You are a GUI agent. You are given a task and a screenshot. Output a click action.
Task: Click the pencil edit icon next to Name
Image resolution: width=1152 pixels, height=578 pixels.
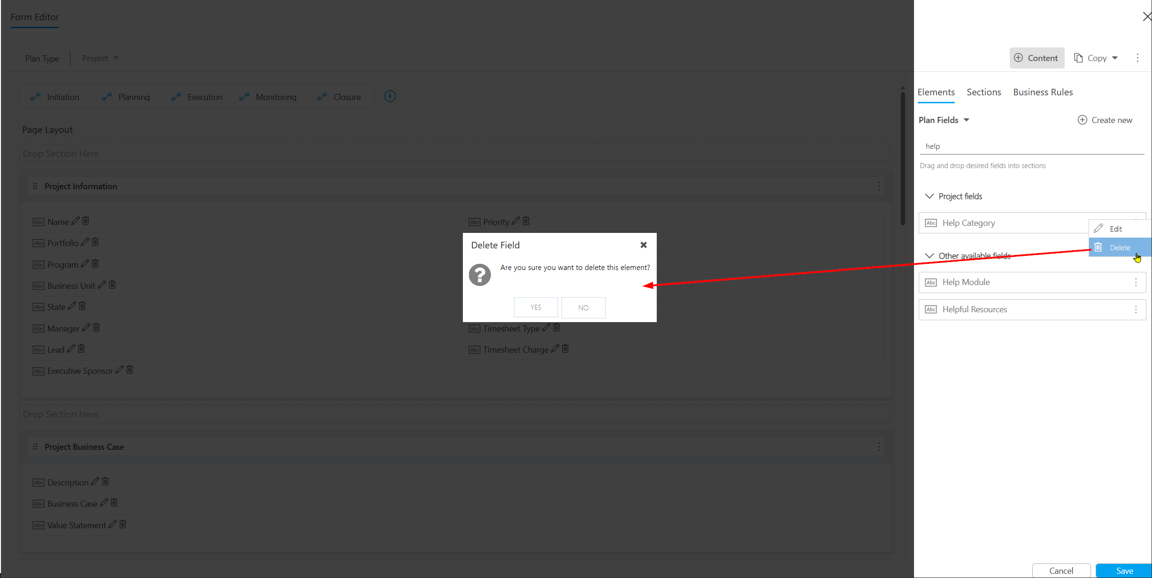75,221
